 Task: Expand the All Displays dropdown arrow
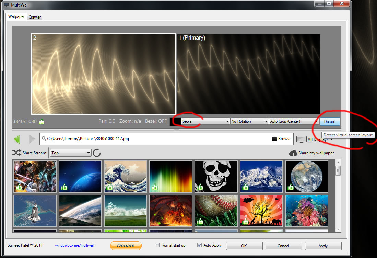[x=331, y=139]
